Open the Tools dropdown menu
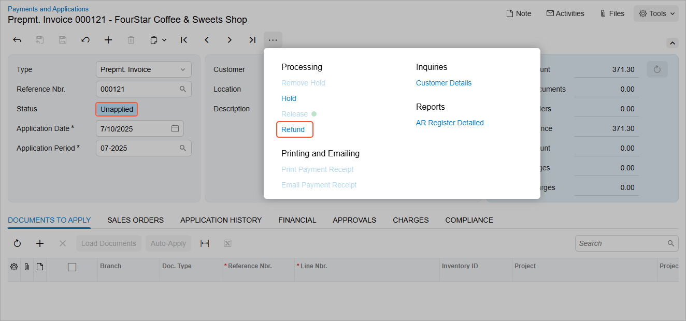 pyautogui.click(x=656, y=13)
